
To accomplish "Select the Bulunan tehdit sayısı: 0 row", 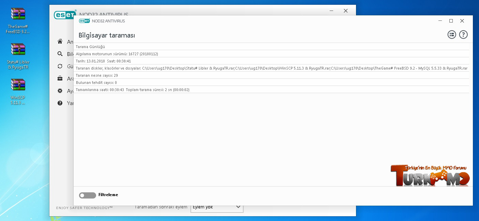I will tap(272, 83).
